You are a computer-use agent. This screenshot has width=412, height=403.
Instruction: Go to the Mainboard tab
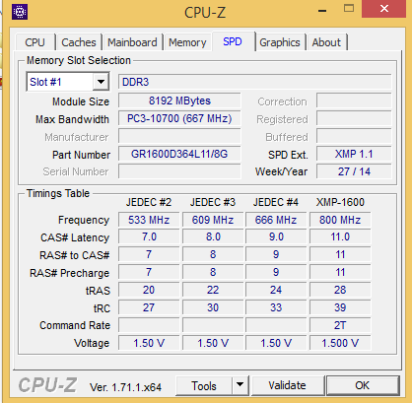[x=132, y=42]
